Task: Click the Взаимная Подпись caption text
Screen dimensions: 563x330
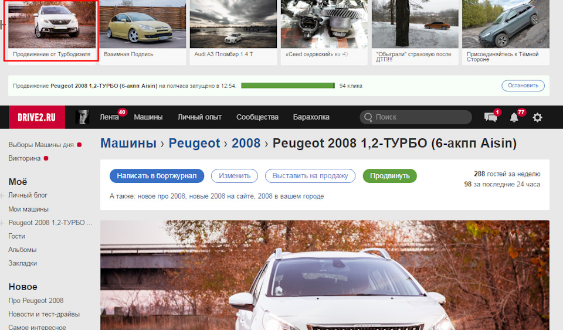Action: click(128, 54)
